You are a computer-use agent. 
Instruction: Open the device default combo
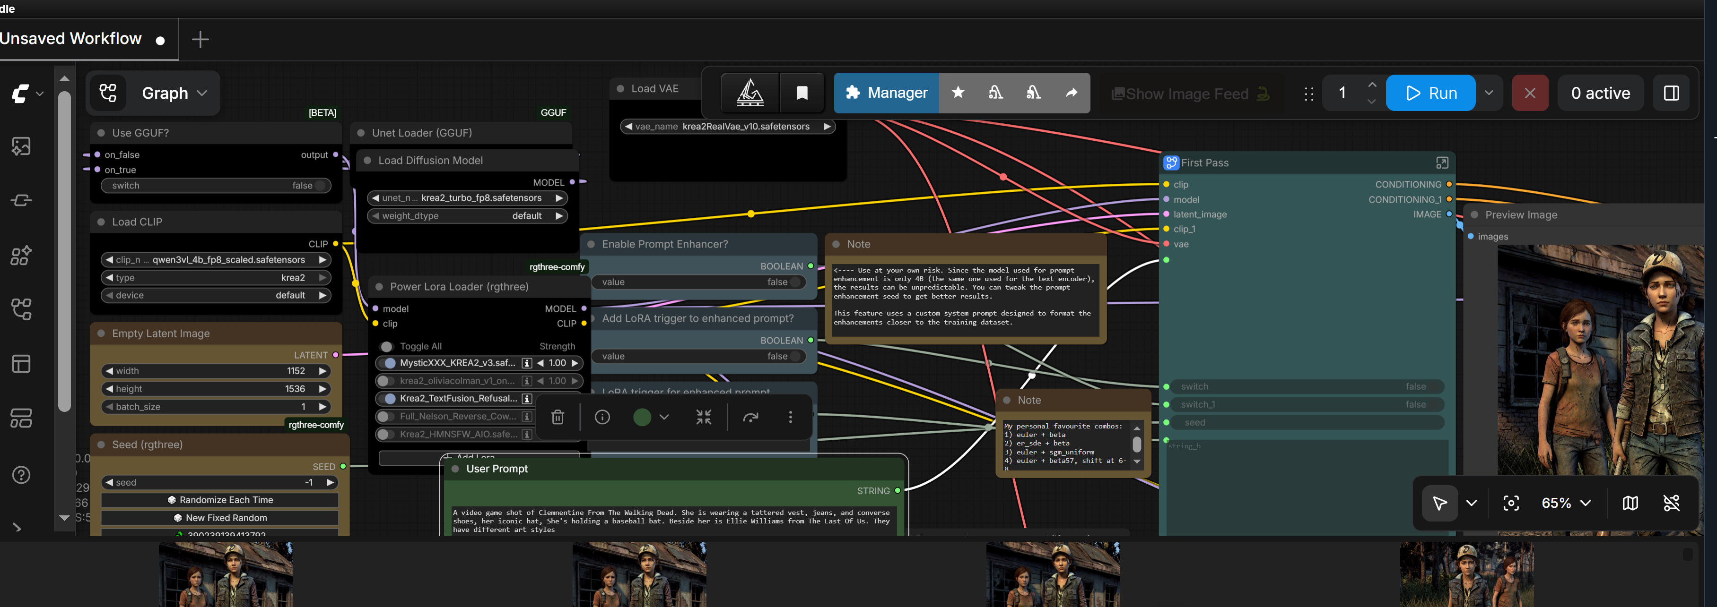tap(216, 296)
